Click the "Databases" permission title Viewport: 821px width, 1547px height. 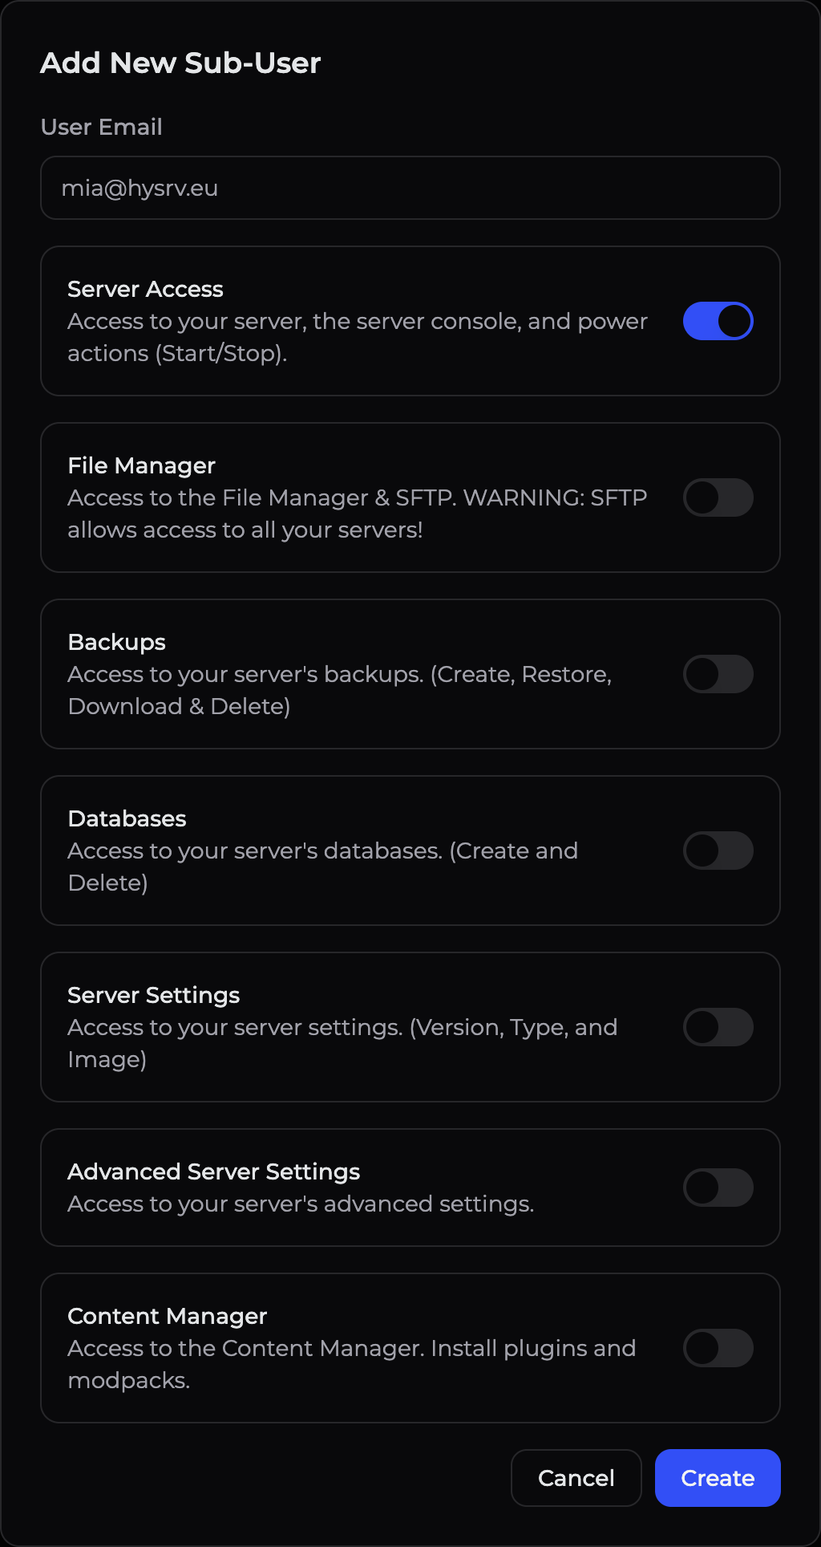click(x=127, y=818)
